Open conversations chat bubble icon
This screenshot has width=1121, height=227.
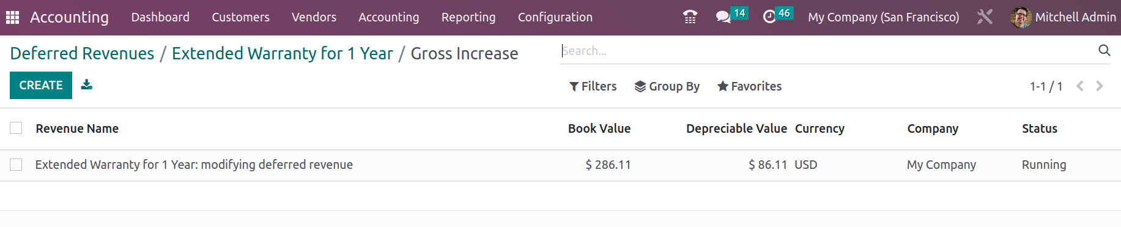[723, 17]
